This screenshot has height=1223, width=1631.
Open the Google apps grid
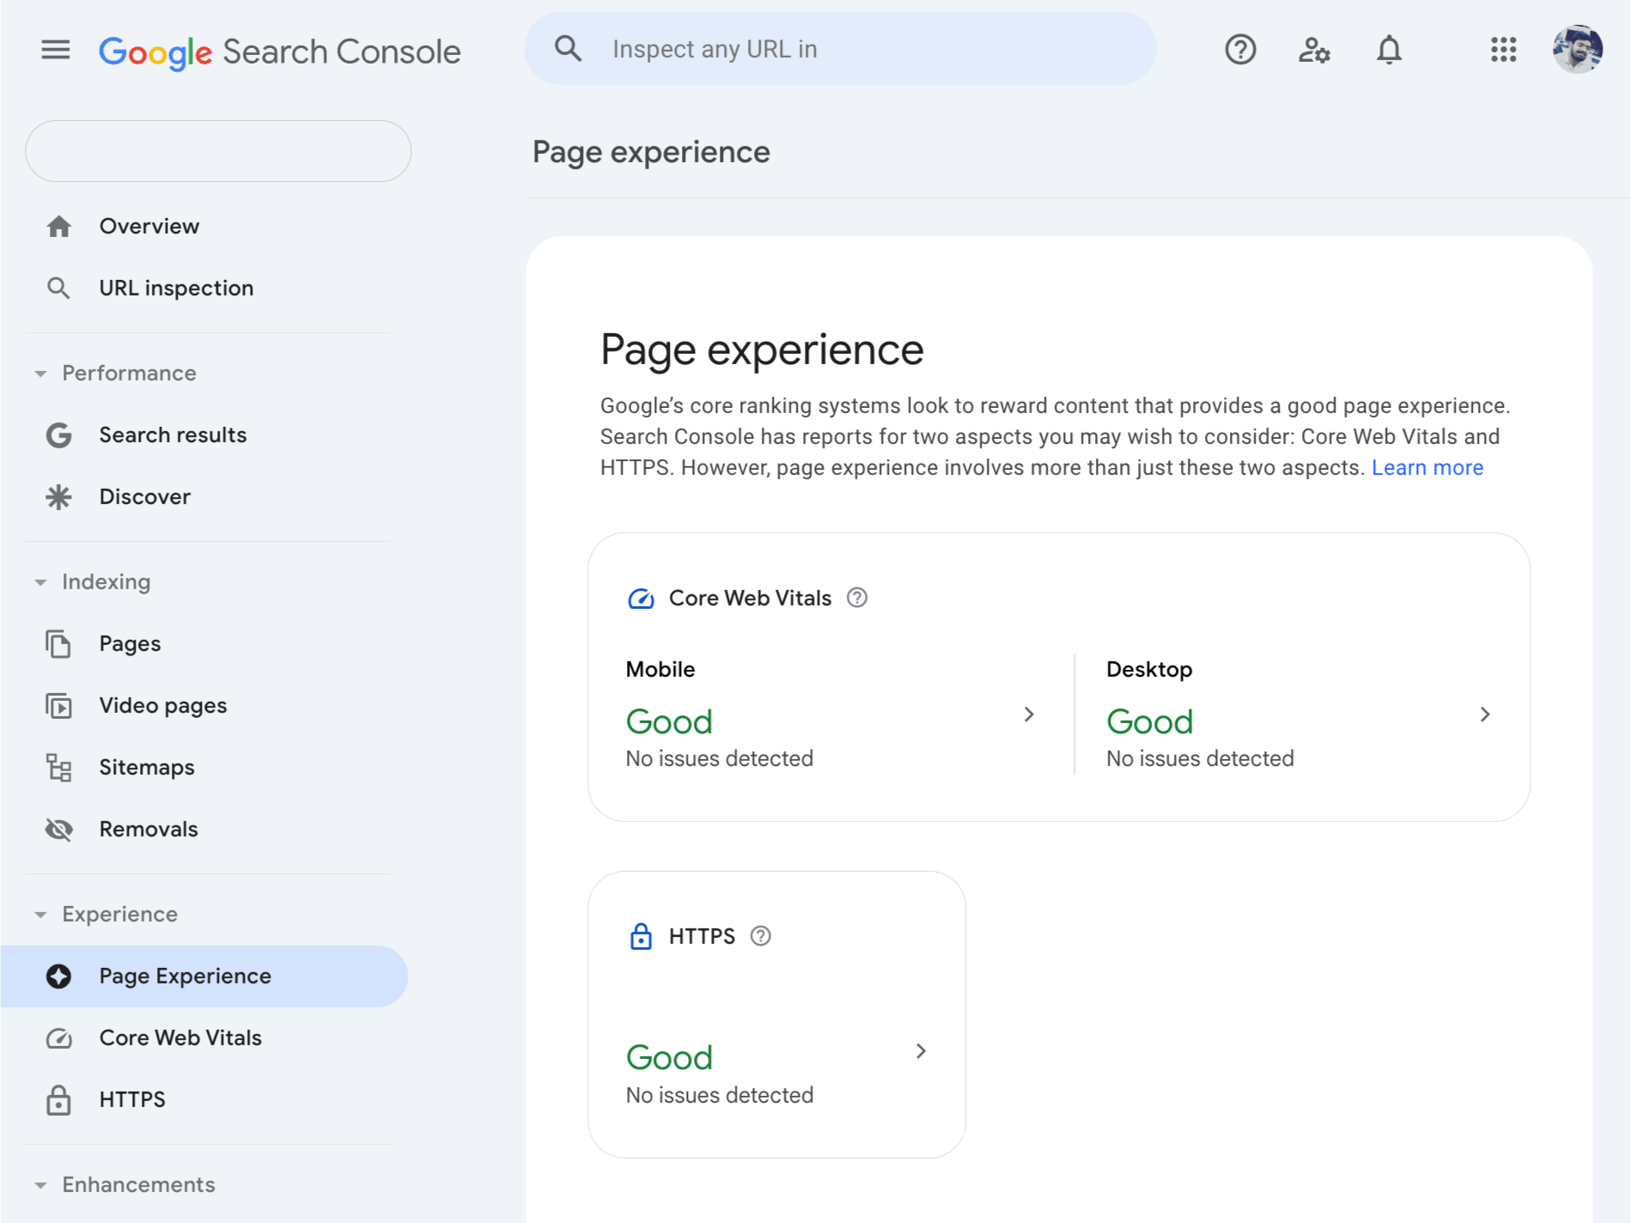coord(1503,50)
